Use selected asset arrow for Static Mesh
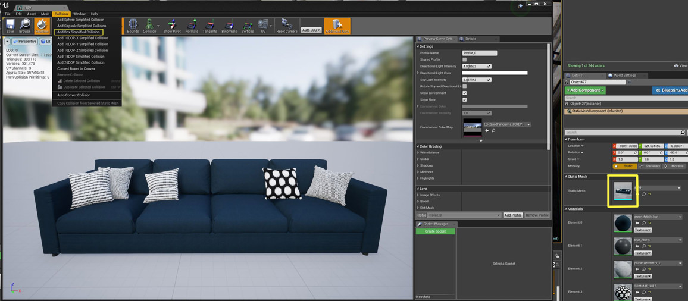This screenshot has height=301, width=688. click(637, 194)
